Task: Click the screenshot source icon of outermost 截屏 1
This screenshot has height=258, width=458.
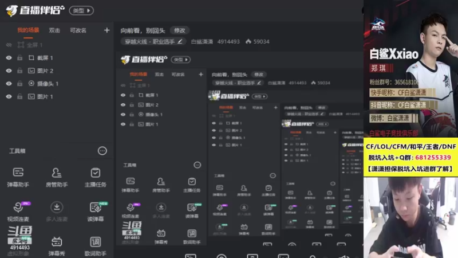Action: (x=31, y=58)
